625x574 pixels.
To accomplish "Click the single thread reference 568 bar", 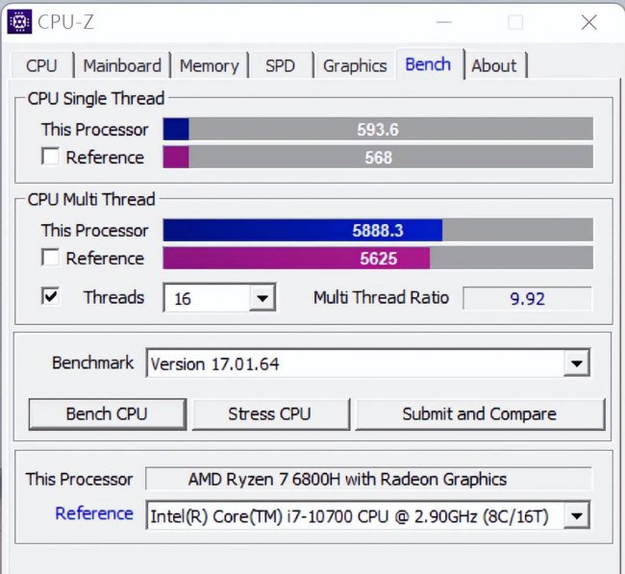I will coord(378,157).
